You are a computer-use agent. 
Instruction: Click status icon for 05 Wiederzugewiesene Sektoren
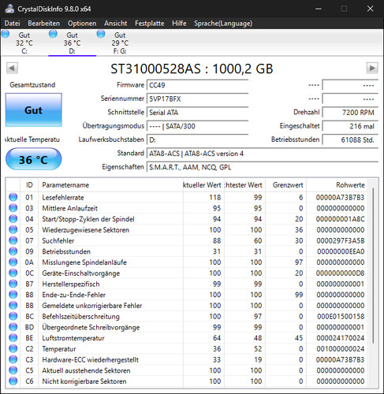[x=13, y=229]
